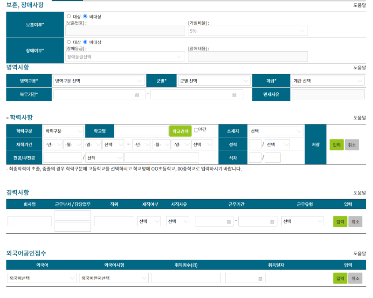Screen dimensions: 373x298
Task: Click 취소 button in 경력사항 row
Action: [355, 222]
